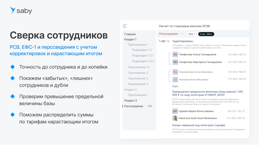The height and width of the screenshot is (145, 259).
Task: Open the Превышение предельное величины базы link
Action: [207, 93]
